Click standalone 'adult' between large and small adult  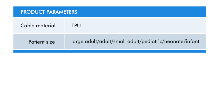point(104,41)
